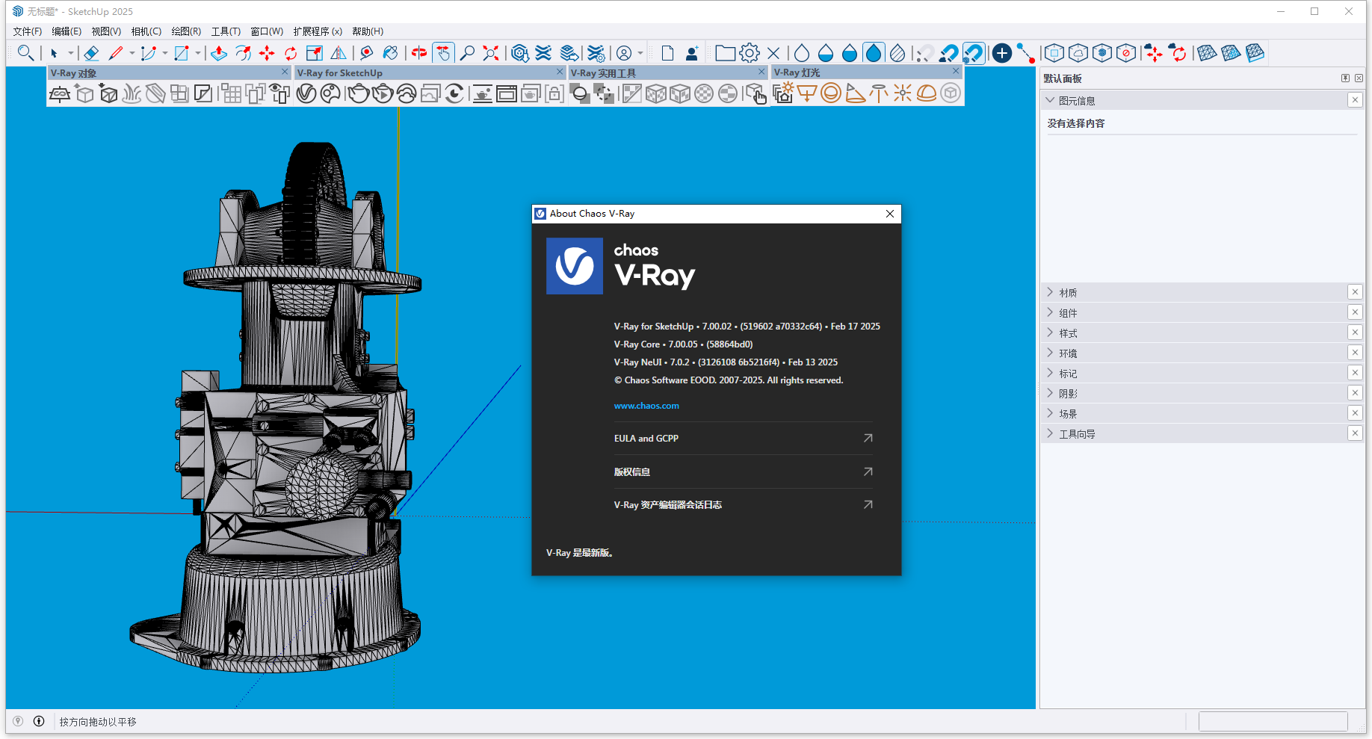This screenshot has width=1372, height=739.
Task: Expand the 工具向导 panel
Action: pyautogui.click(x=1050, y=433)
